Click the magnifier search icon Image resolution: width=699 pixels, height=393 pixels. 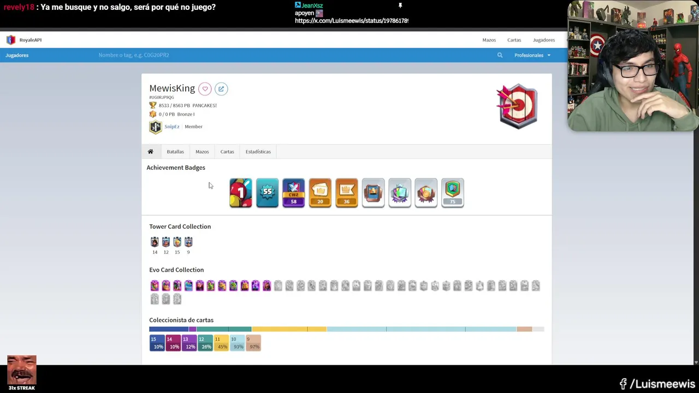click(x=500, y=55)
